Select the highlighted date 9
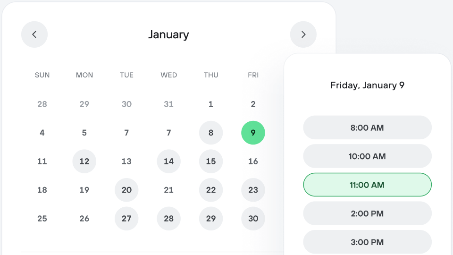 pos(253,133)
